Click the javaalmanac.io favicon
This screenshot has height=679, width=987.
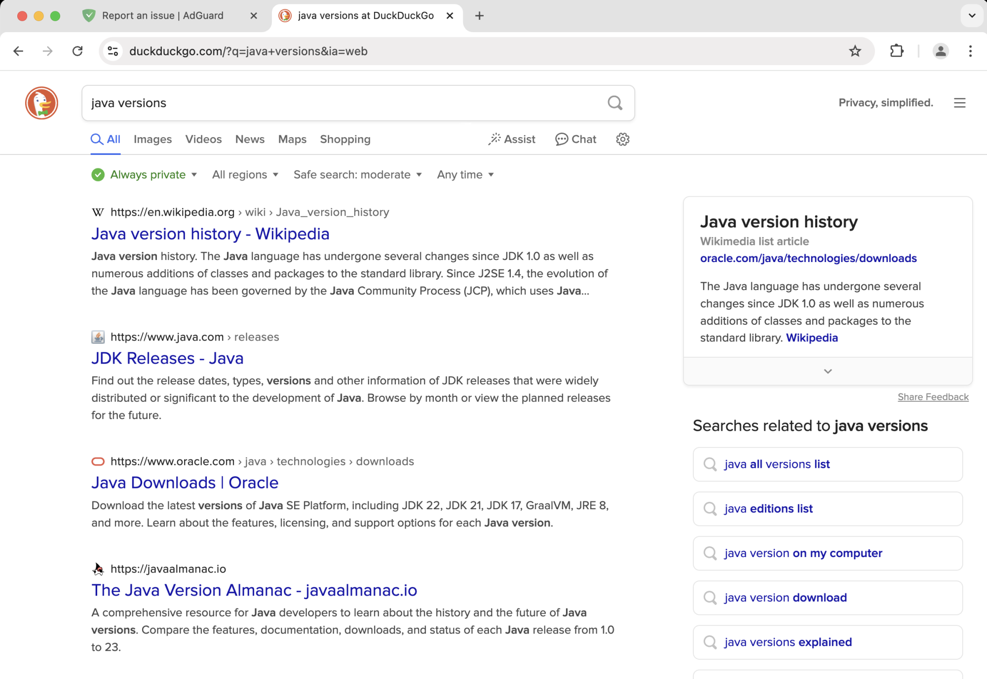(98, 569)
